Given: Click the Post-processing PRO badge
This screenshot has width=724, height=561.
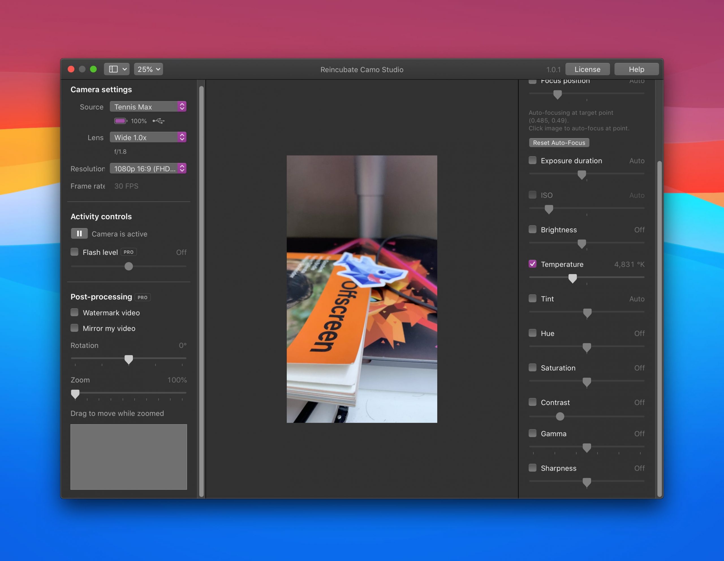Looking at the screenshot, I should (143, 297).
